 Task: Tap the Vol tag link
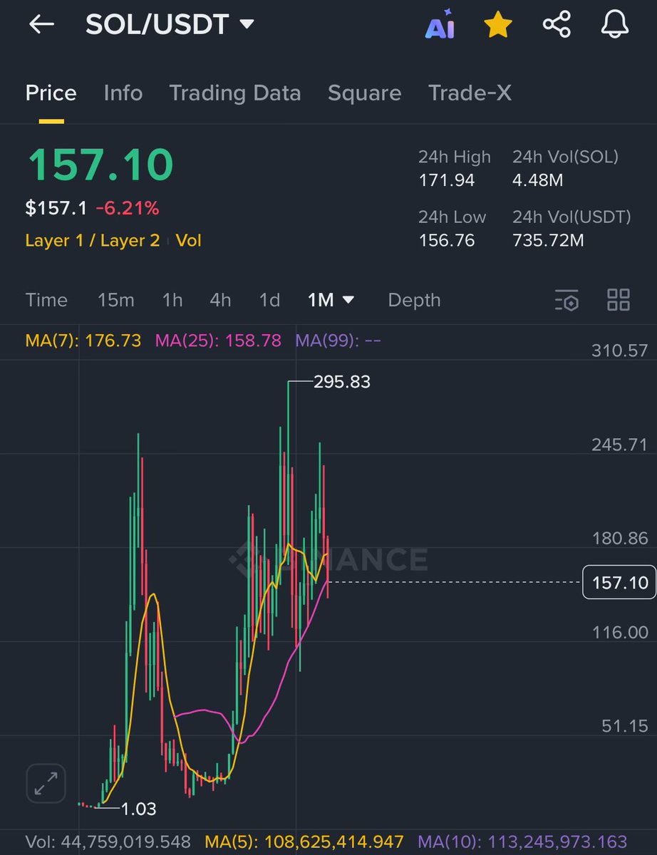(x=189, y=241)
